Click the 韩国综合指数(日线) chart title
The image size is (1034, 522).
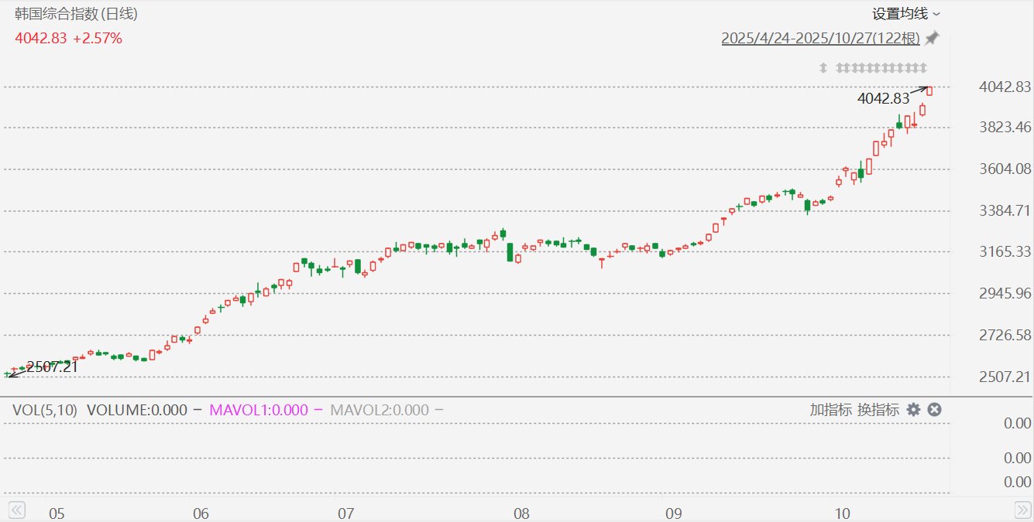[x=77, y=14]
